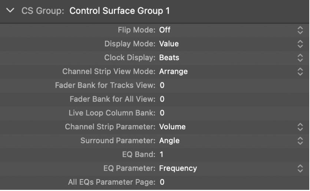This screenshot has width=310, height=191.
Task: Open the Surround Parameter popup menu
Action: coord(300,140)
